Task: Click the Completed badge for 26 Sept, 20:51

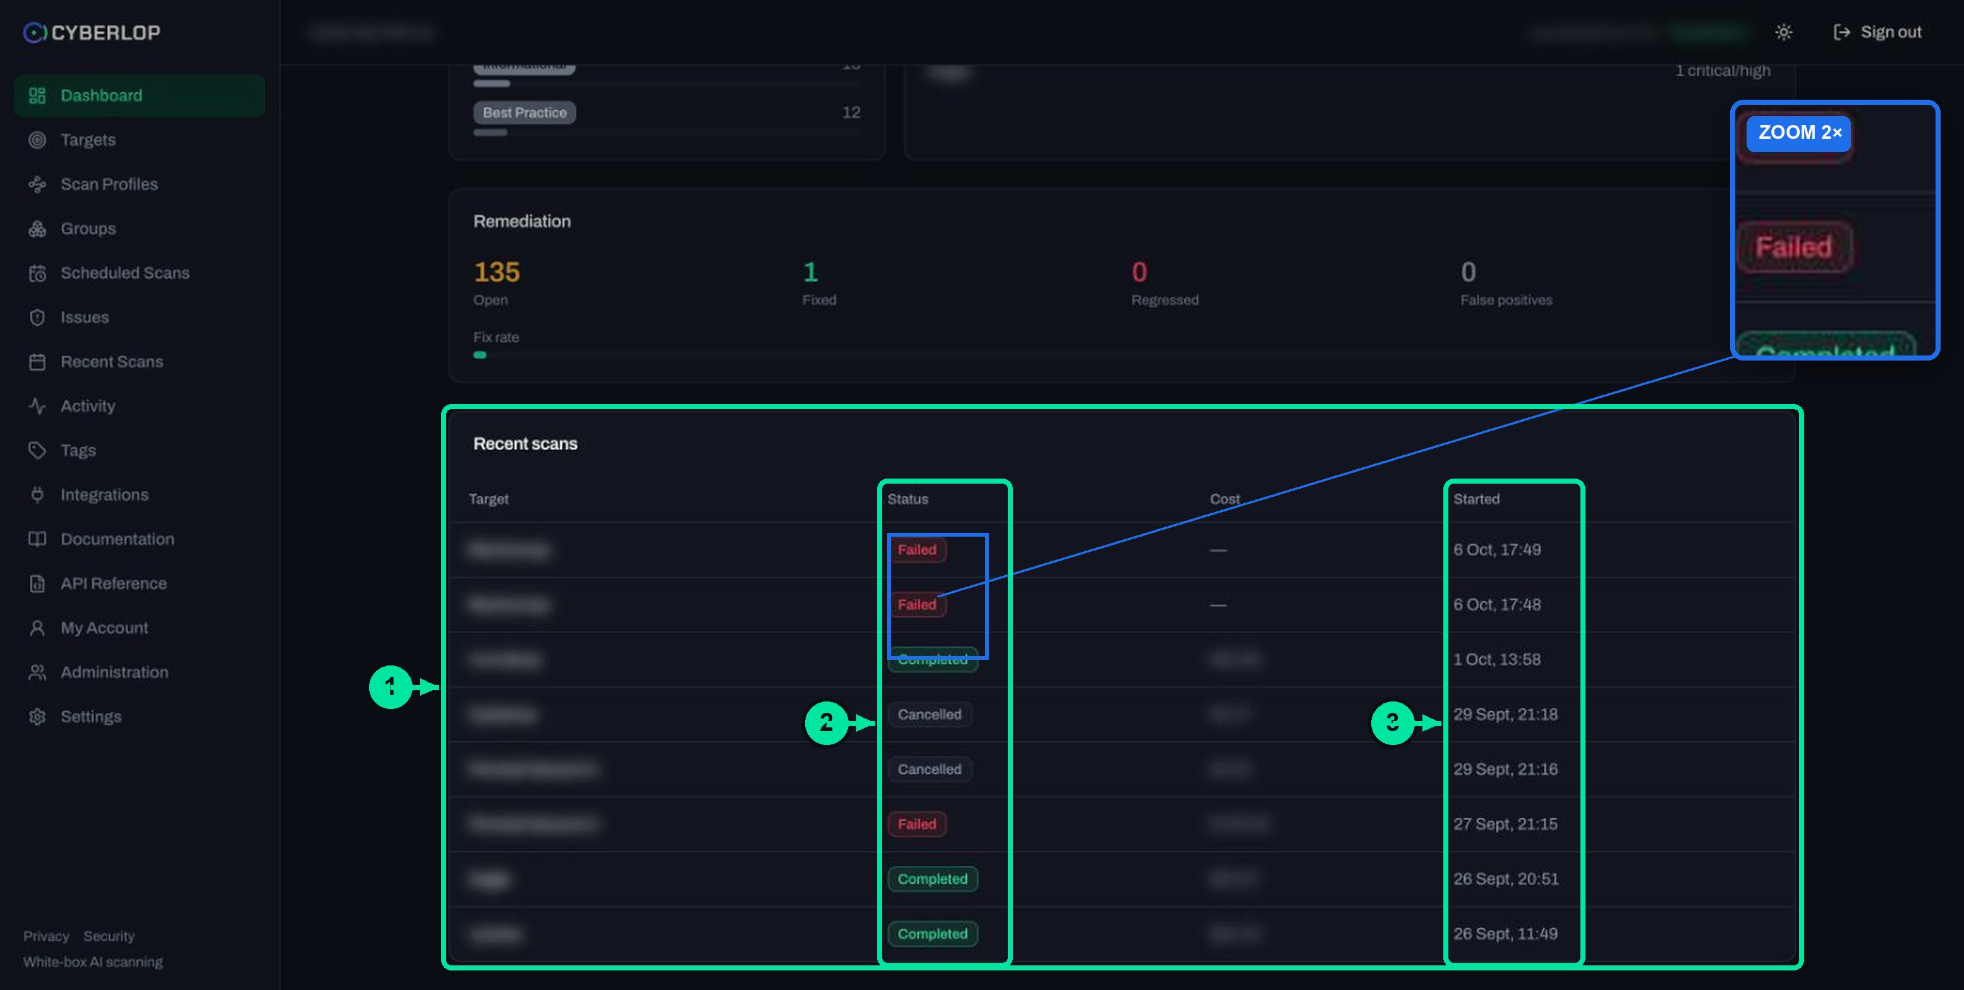Action: click(933, 878)
